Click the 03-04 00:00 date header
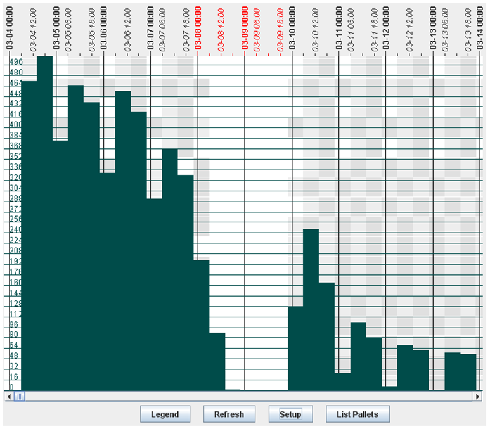Screen dimensions: 490x429 click(10, 28)
